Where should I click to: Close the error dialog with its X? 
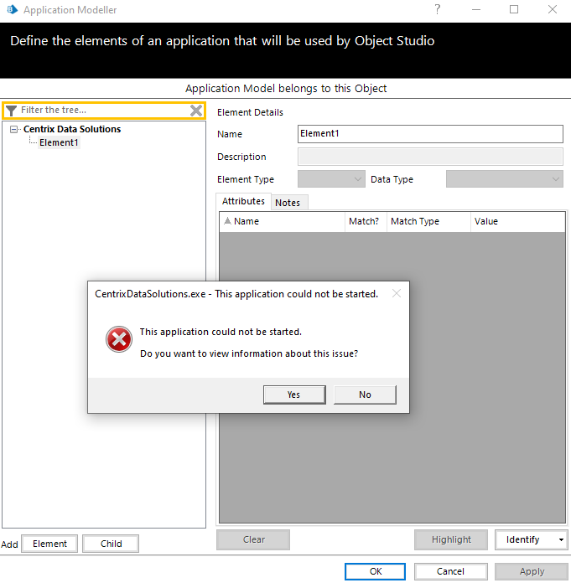(397, 293)
